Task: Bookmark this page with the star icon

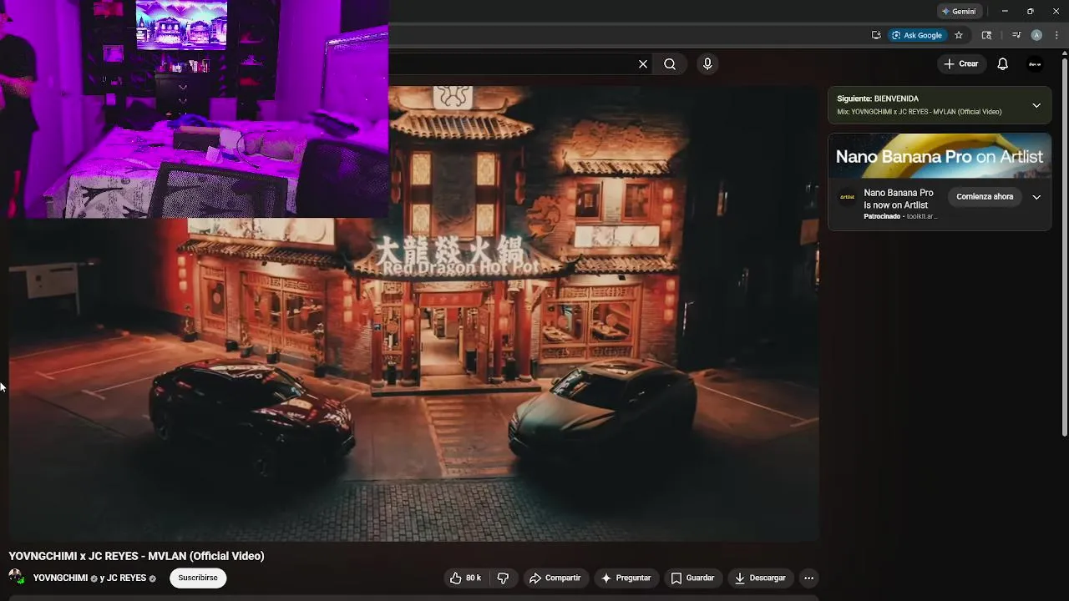Action: pyautogui.click(x=959, y=35)
